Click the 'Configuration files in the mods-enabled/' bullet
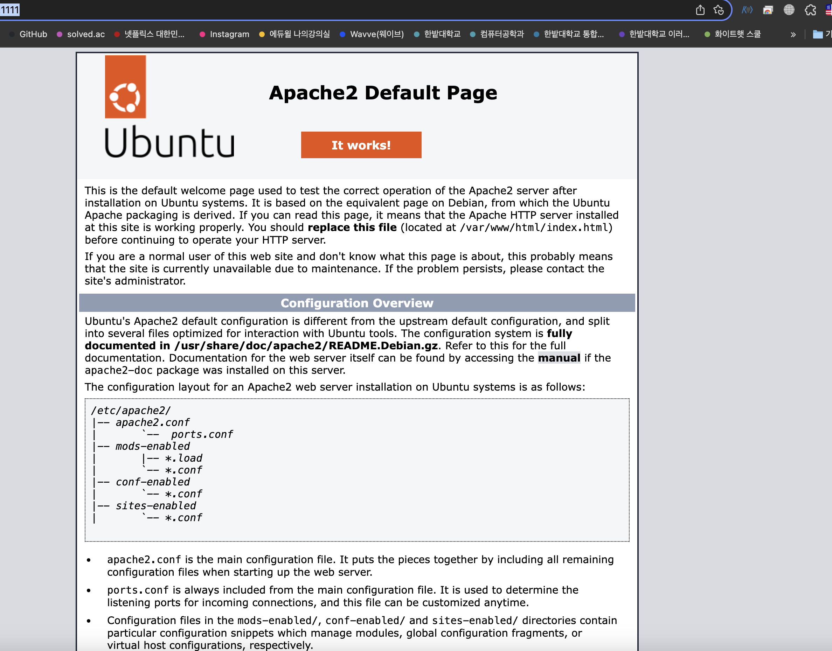Image resolution: width=832 pixels, height=651 pixels. [362, 633]
